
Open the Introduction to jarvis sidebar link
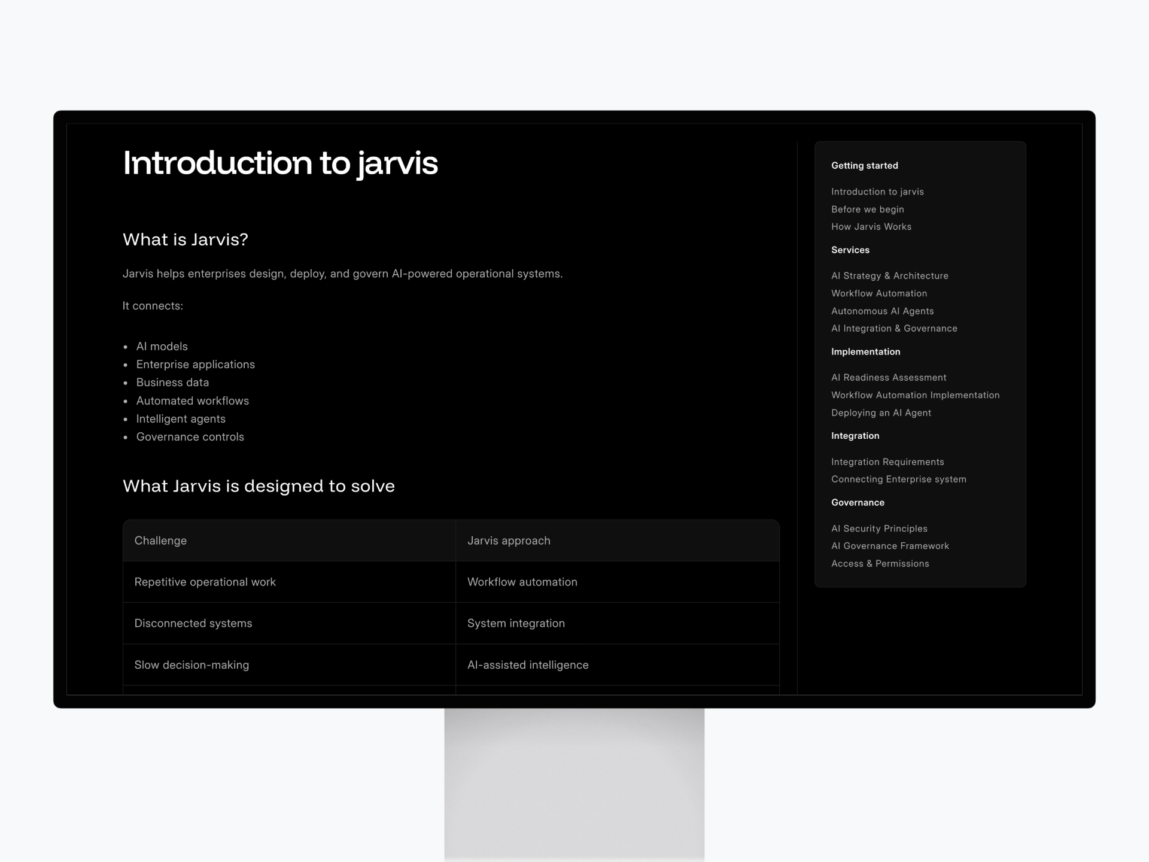pos(877,192)
